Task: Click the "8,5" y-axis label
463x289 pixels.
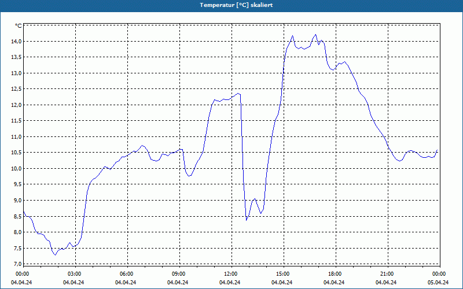Action: coord(18,216)
